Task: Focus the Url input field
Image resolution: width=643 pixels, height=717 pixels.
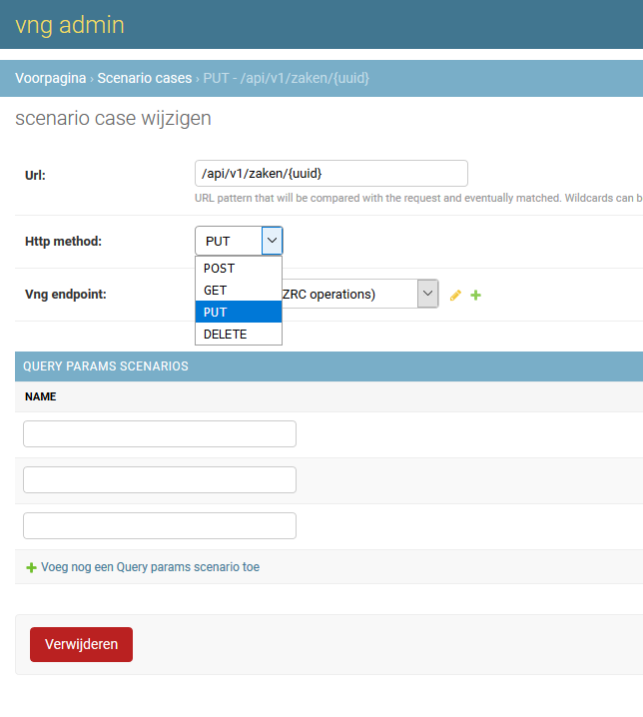Action: click(331, 174)
